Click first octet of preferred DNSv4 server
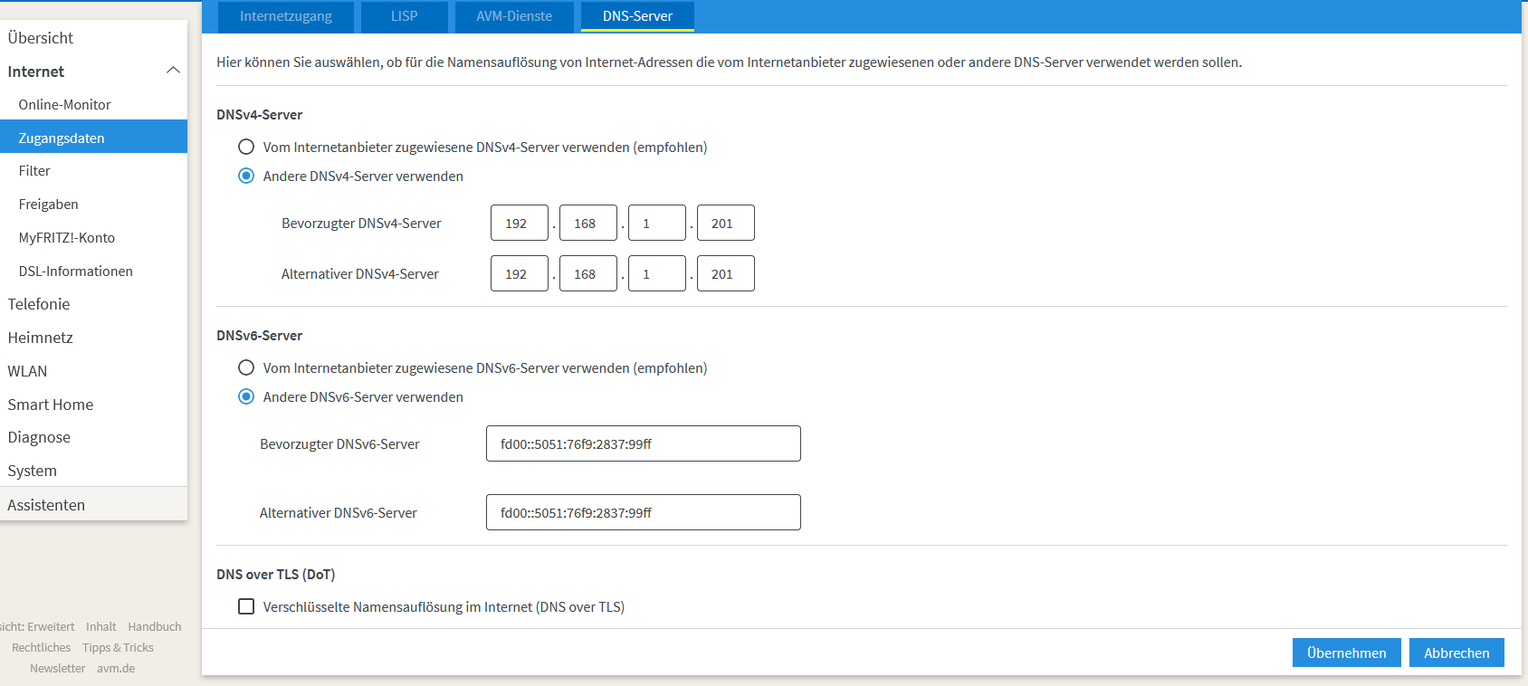The height and width of the screenshot is (686, 1528). tap(519, 223)
